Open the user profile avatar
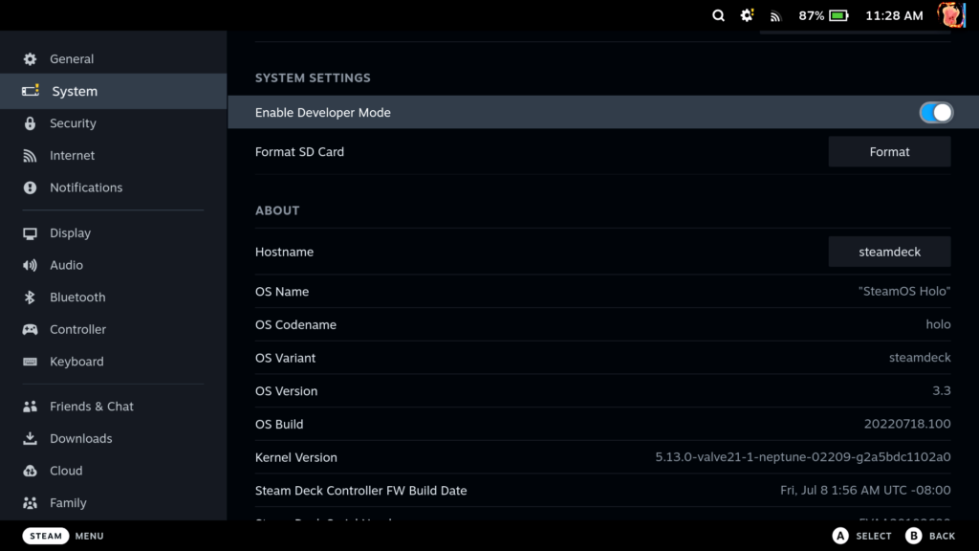The width and height of the screenshot is (979, 551). pos(951,15)
